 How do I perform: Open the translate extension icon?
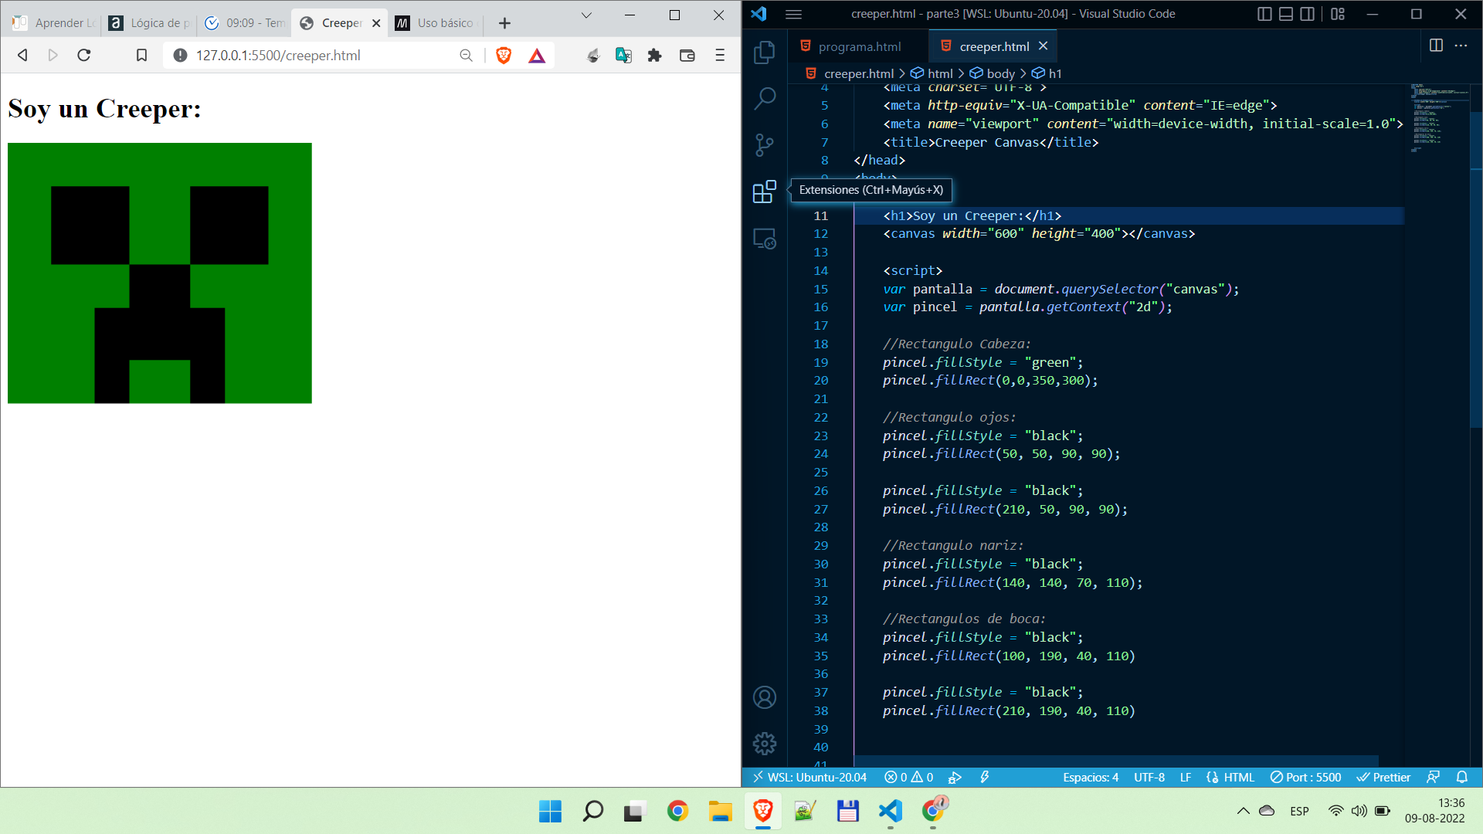tap(623, 55)
